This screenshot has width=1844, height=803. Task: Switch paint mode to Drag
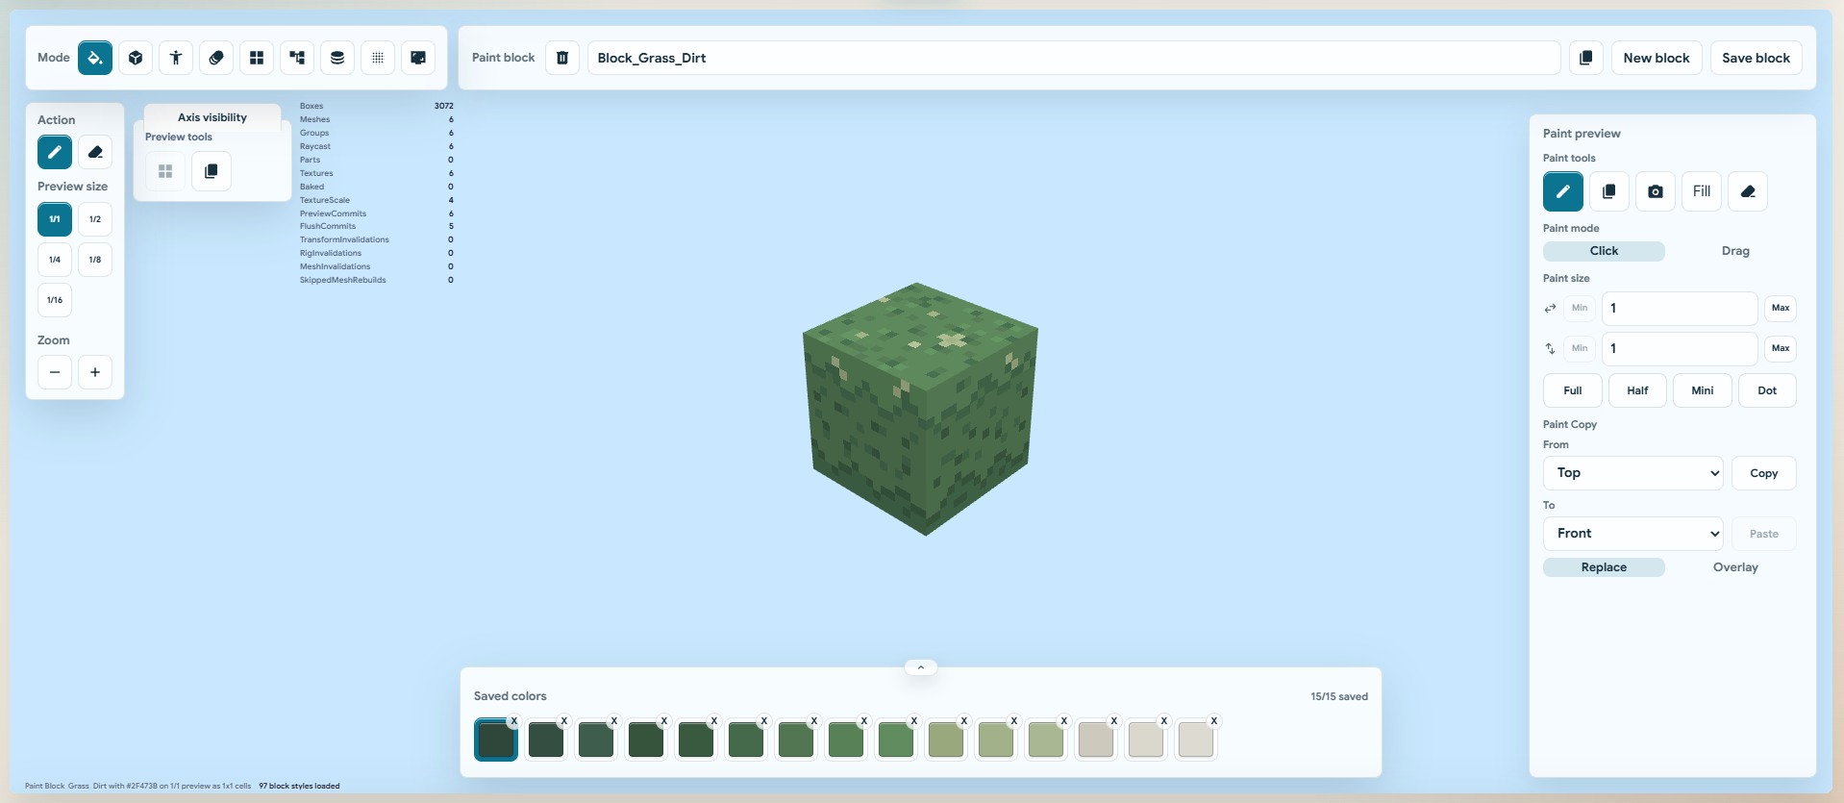pyautogui.click(x=1735, y=251)
